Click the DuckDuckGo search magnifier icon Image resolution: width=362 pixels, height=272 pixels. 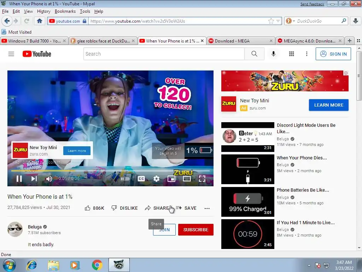pos(344,21)
